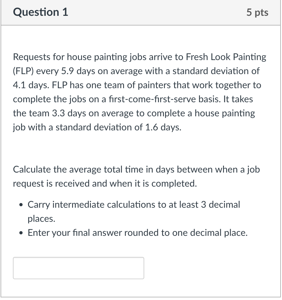Select the Question 1 header

40,12
